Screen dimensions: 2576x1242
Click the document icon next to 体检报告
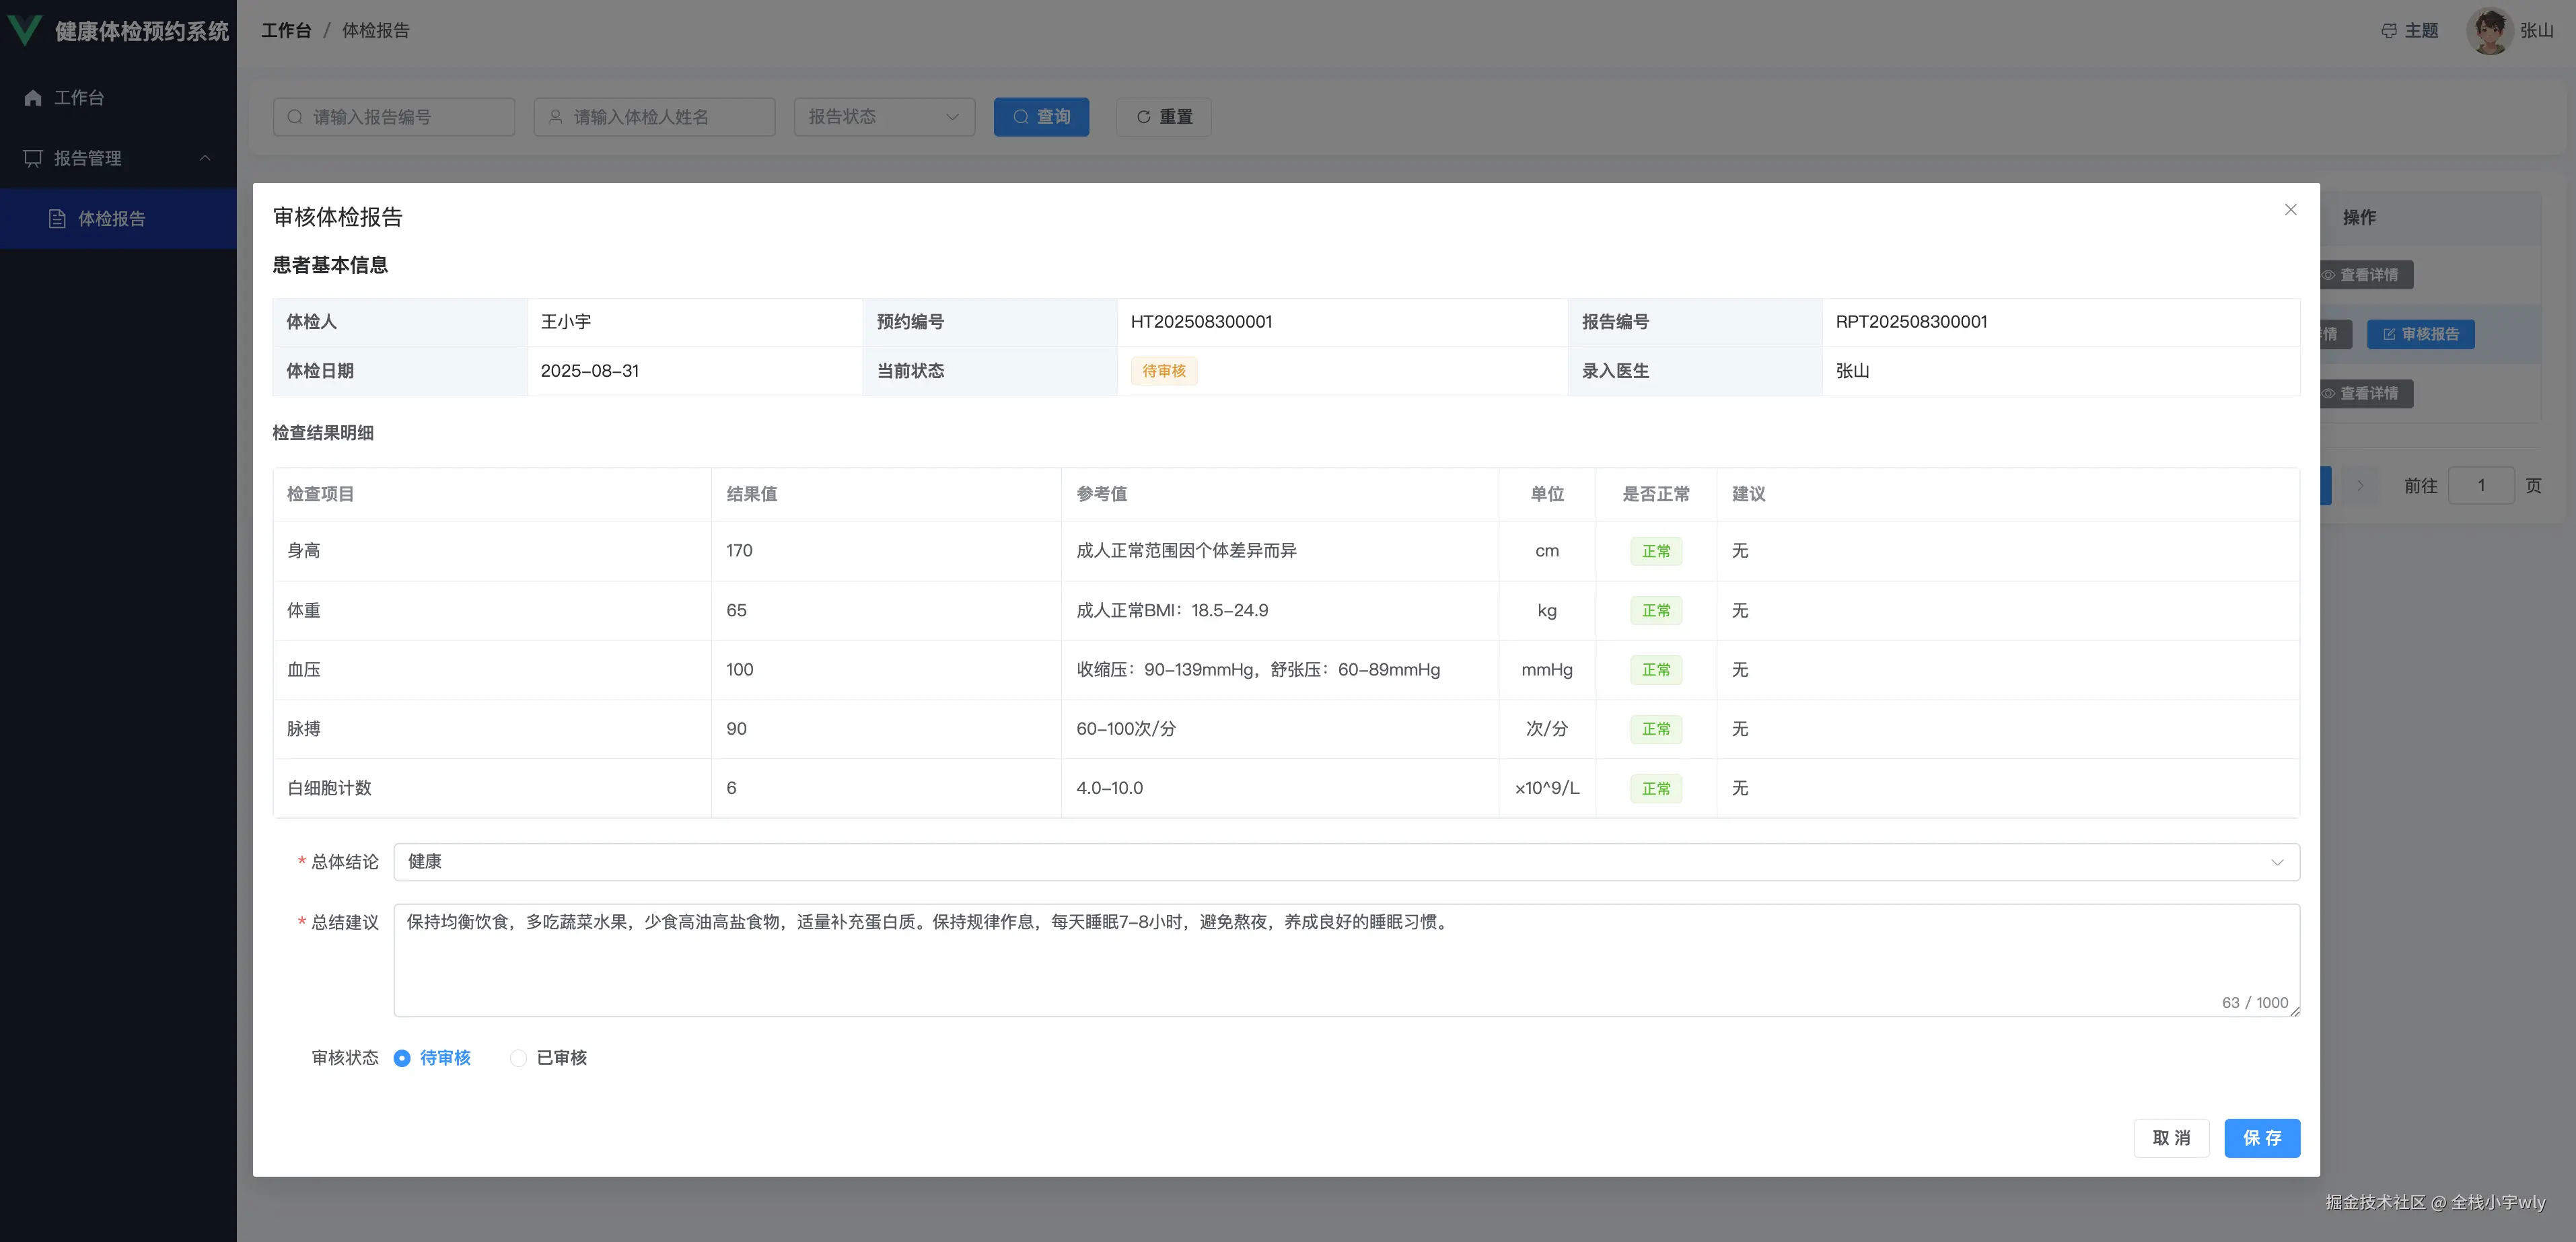click(57, 219)
